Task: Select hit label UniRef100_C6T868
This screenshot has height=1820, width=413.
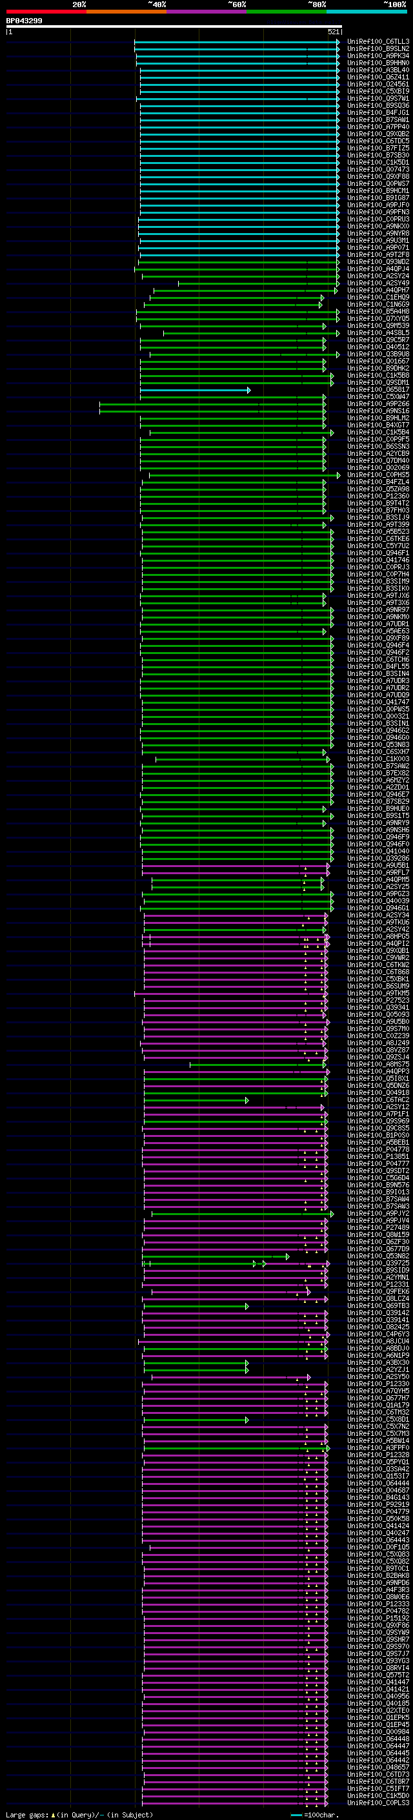Action: tap(378, 972)
